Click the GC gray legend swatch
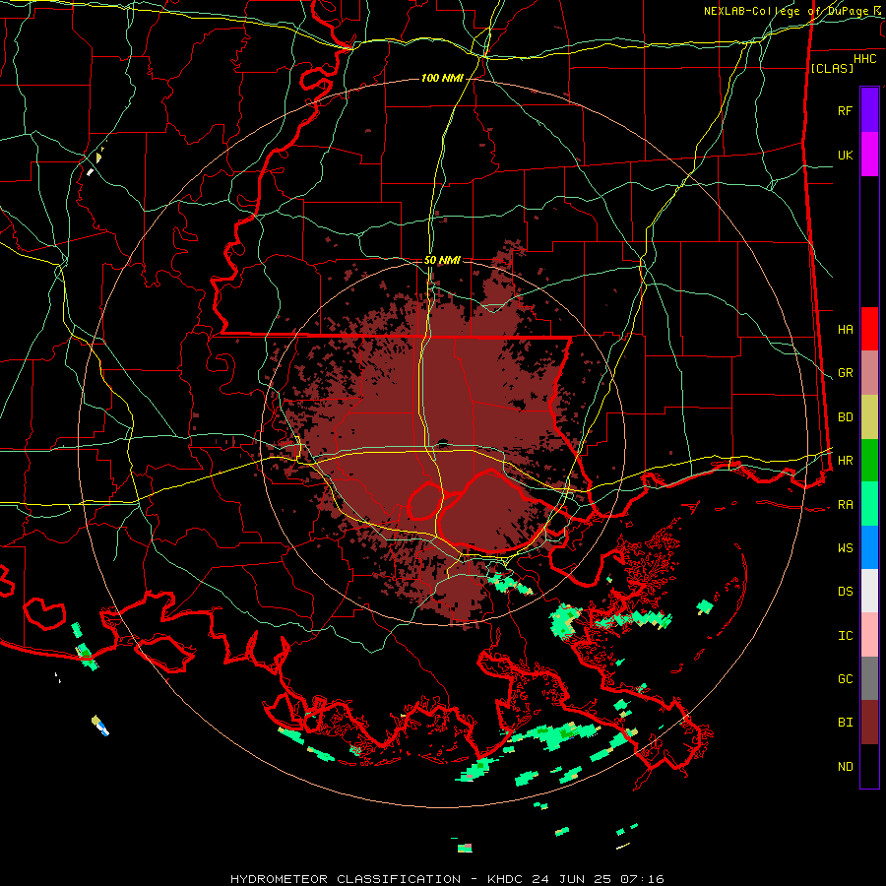Screen dimensions: 886x886 pos(869,678)
